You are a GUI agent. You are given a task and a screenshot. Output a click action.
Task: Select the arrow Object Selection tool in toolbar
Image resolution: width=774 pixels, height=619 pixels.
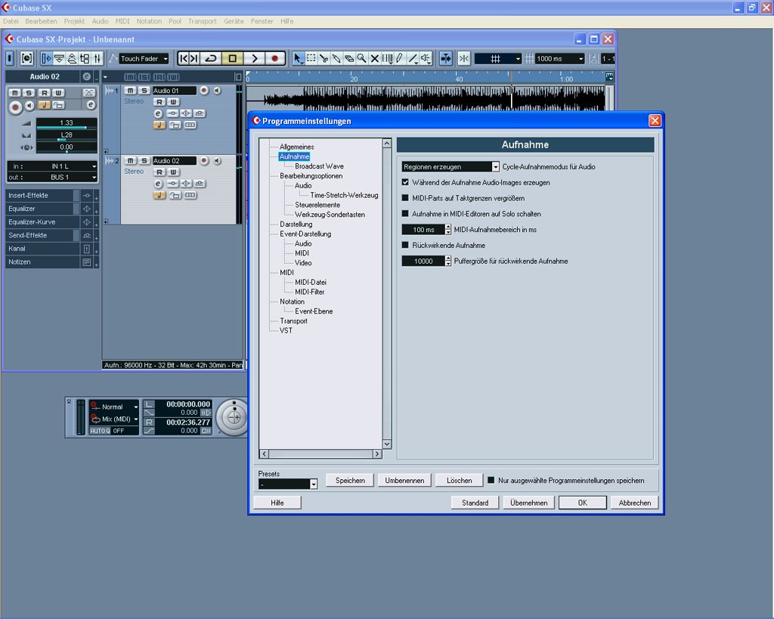pyautogui.click(x=298, y=58)
